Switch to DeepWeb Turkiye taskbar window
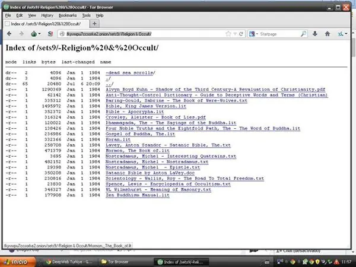 (69, 262)
